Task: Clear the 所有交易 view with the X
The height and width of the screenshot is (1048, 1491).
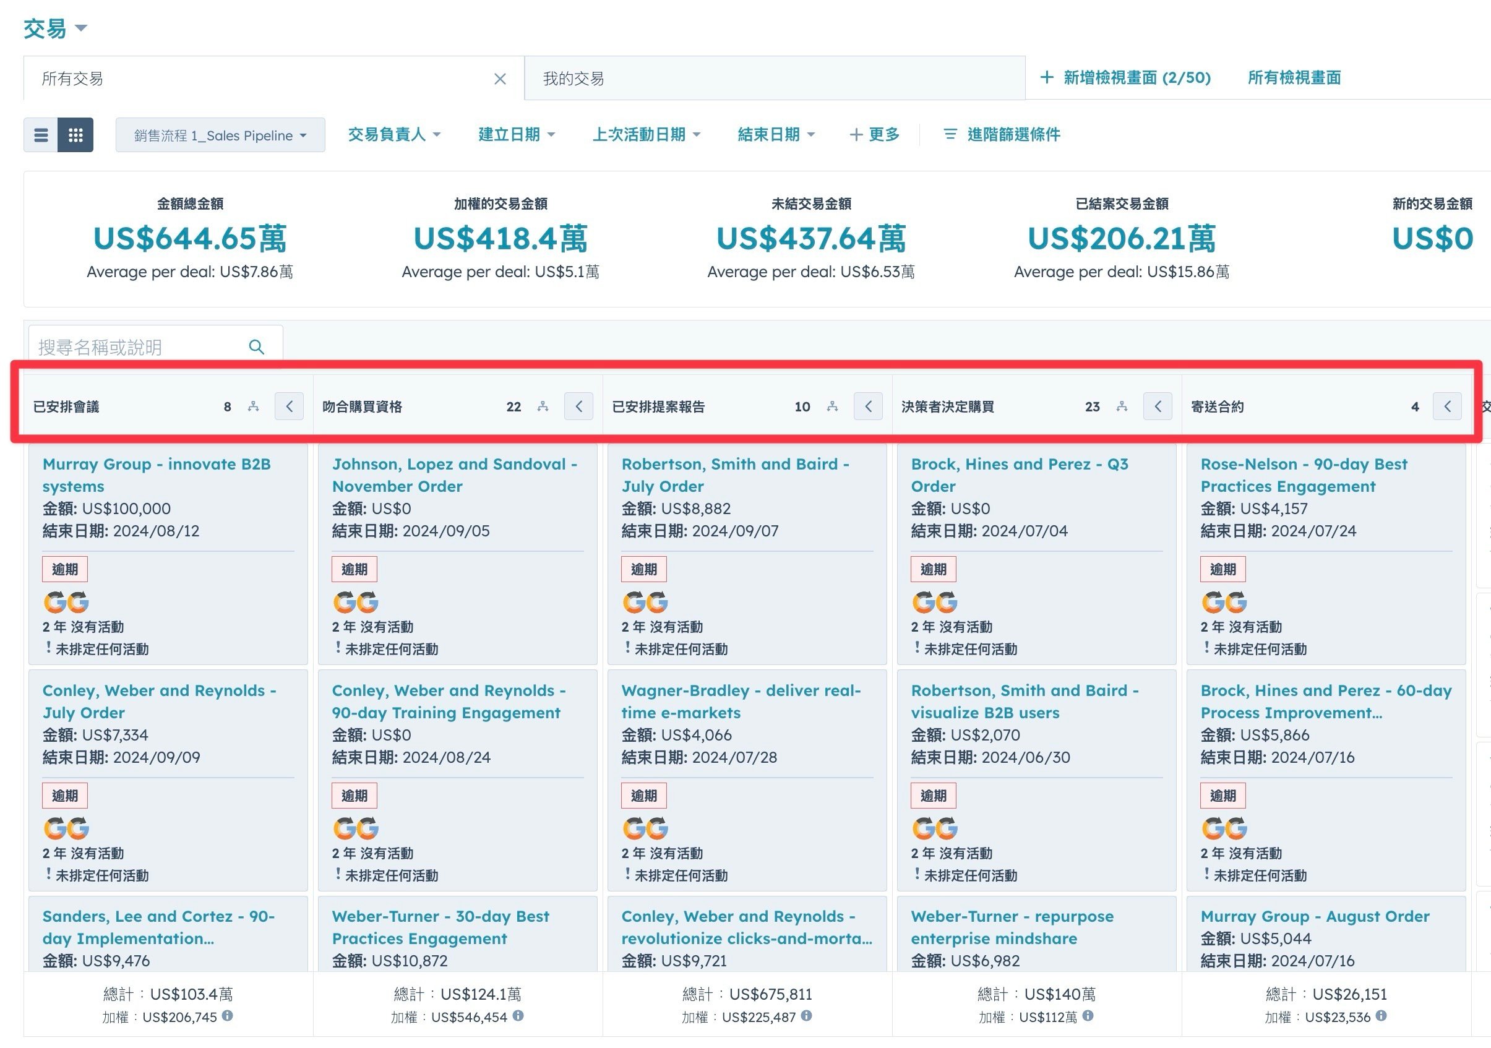Action: coord(500,79)
